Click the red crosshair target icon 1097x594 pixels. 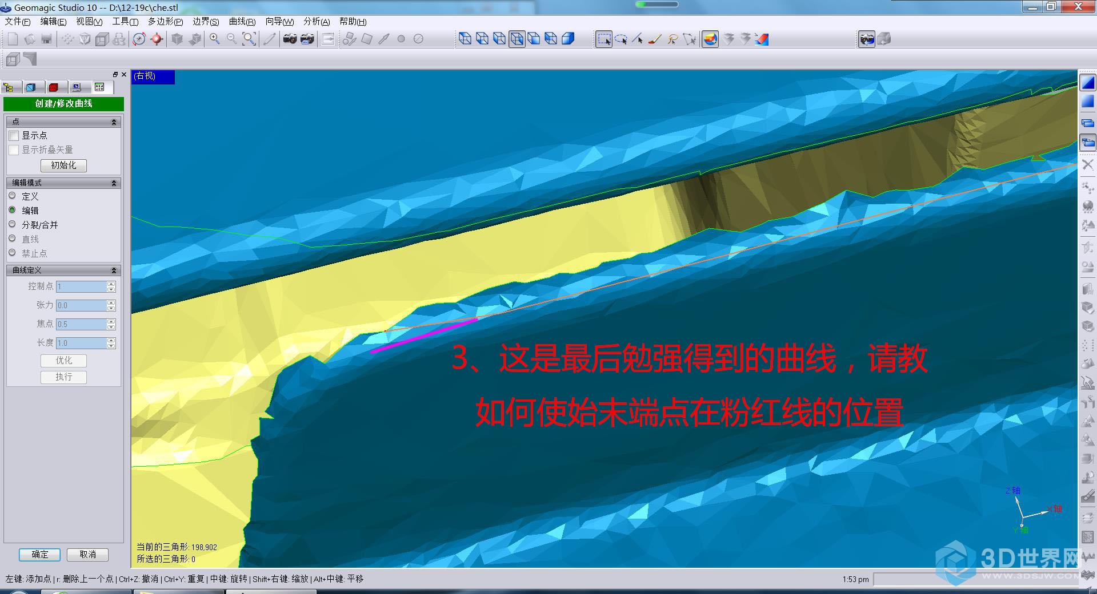[157, 39]
